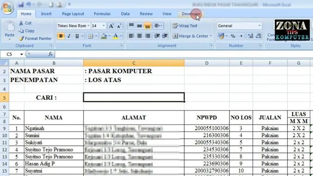Click the Save icon in quick access toolbar
Viewport: 313px width, 176px height.
[x=21, y=4]
